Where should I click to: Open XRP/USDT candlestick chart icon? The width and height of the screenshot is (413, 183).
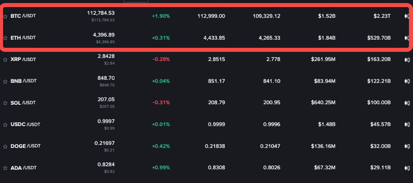(x=407, y=59)
